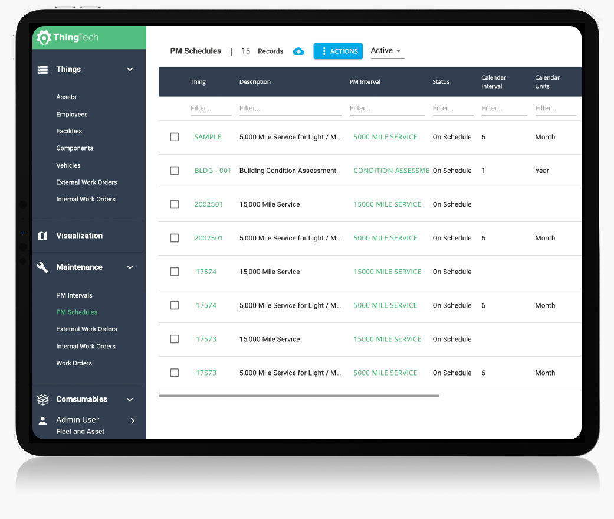Open the BLDG - 001 thing link
The width and height of the screenshot is (614, 519).
coord(212,171)
